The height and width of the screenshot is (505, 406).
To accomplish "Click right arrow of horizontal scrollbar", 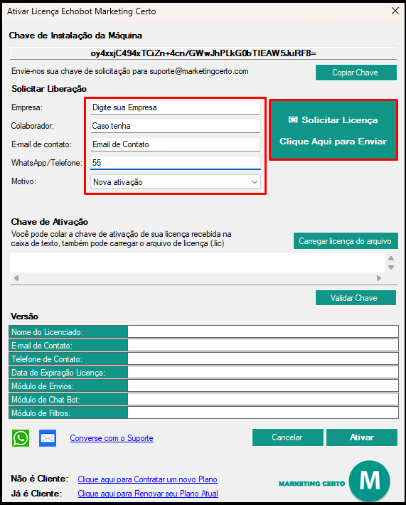I will [x=379, y=278].
